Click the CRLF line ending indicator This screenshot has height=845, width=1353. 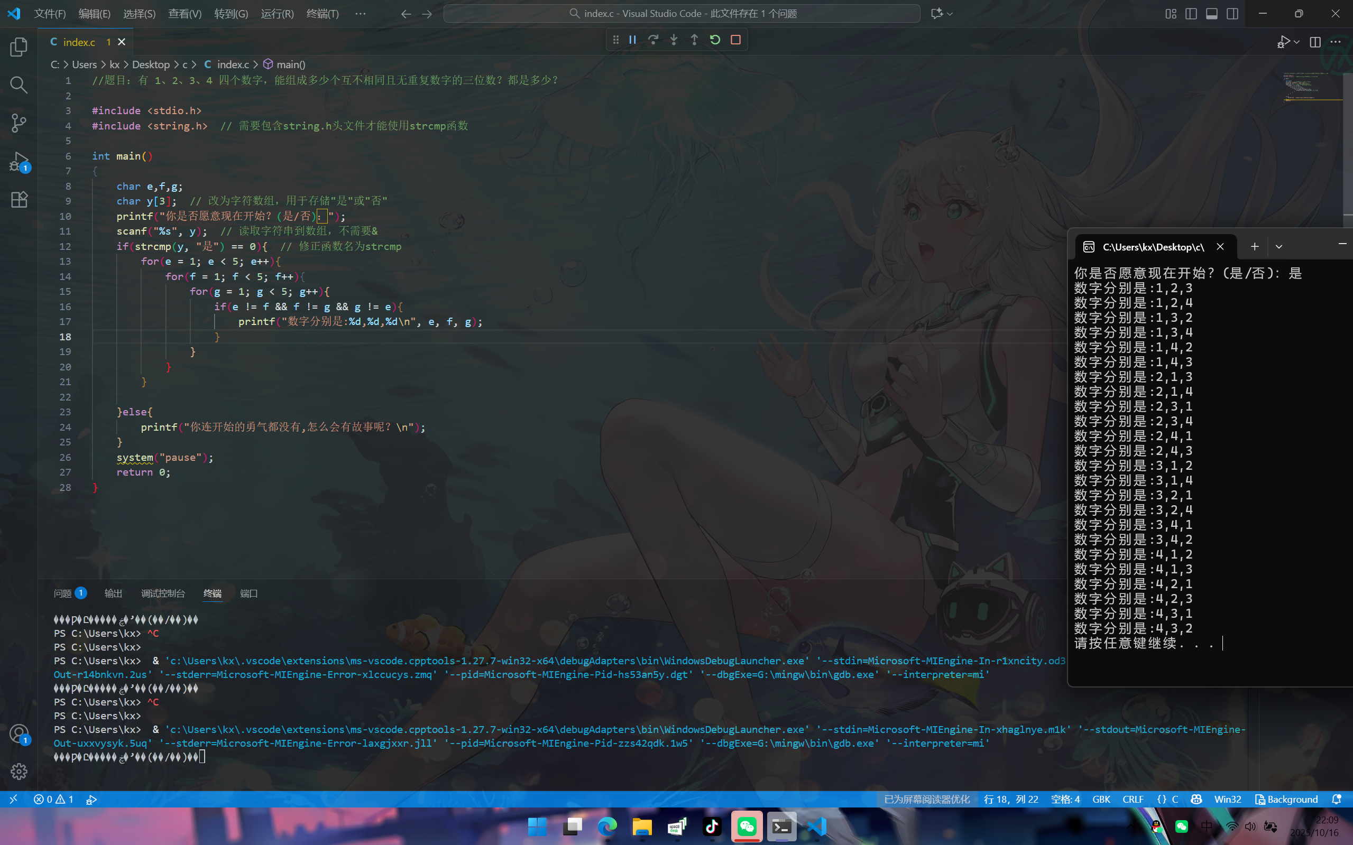[x=1133, y=799]
